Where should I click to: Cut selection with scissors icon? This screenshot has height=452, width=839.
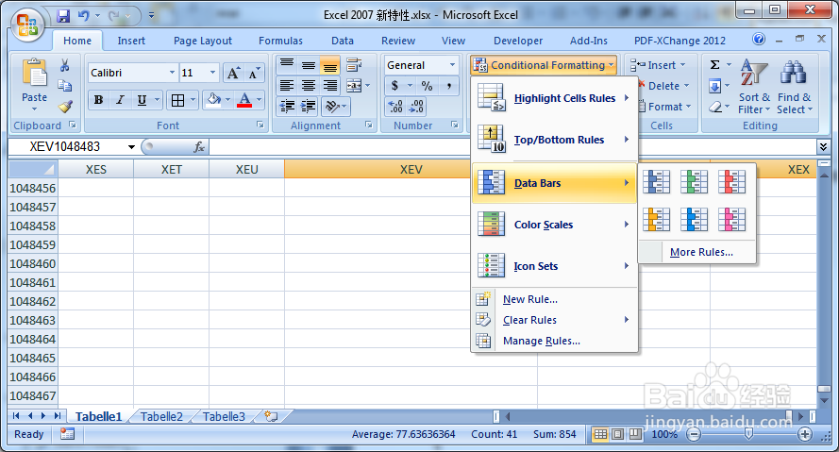point(65,65)
